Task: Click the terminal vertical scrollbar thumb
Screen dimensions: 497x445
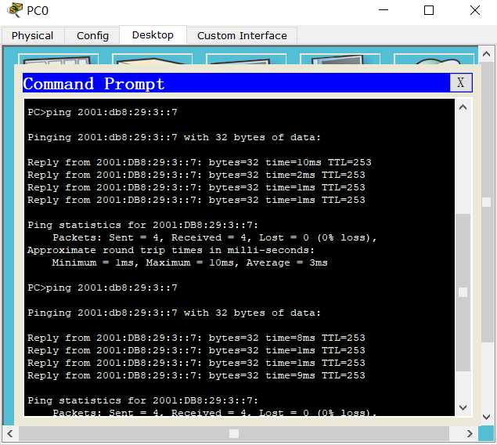Action: (463, 292)
